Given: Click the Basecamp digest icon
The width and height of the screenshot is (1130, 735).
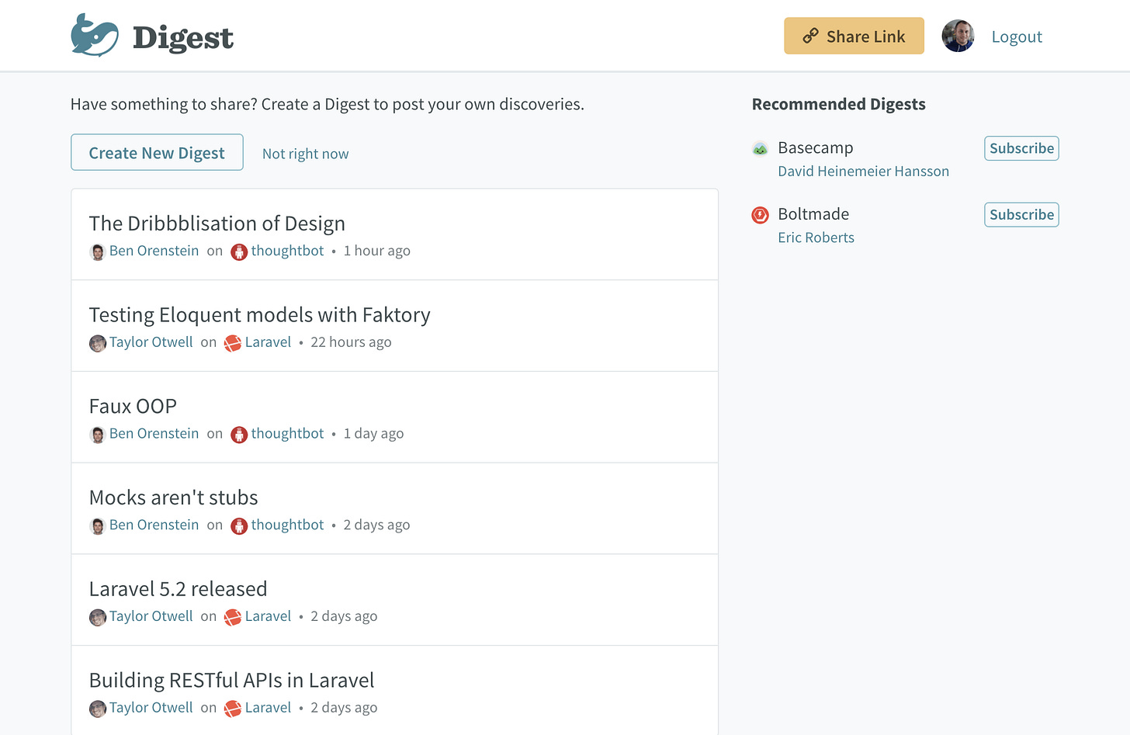Looking at the screenshot, I should pyautogui.click(x=761, y=149).
